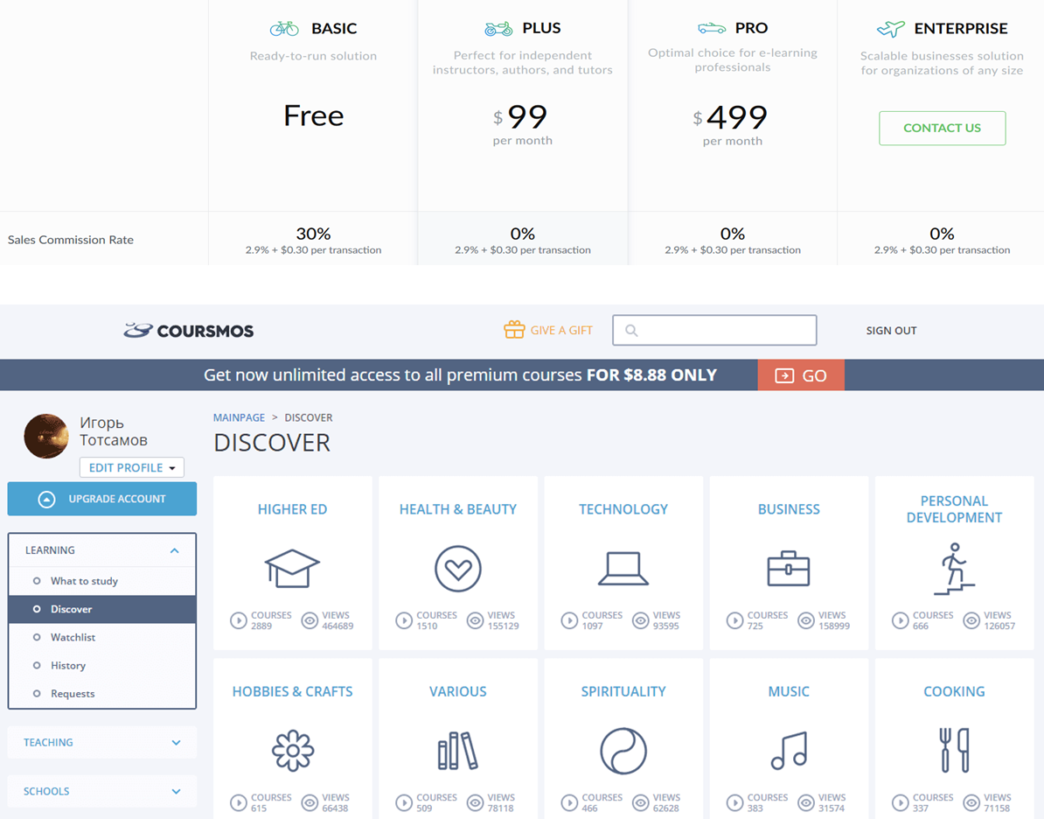The width and height of the screenshot is (1044, 819).
Task: Click the Technology laptop icon
Action: click(623, 569)
